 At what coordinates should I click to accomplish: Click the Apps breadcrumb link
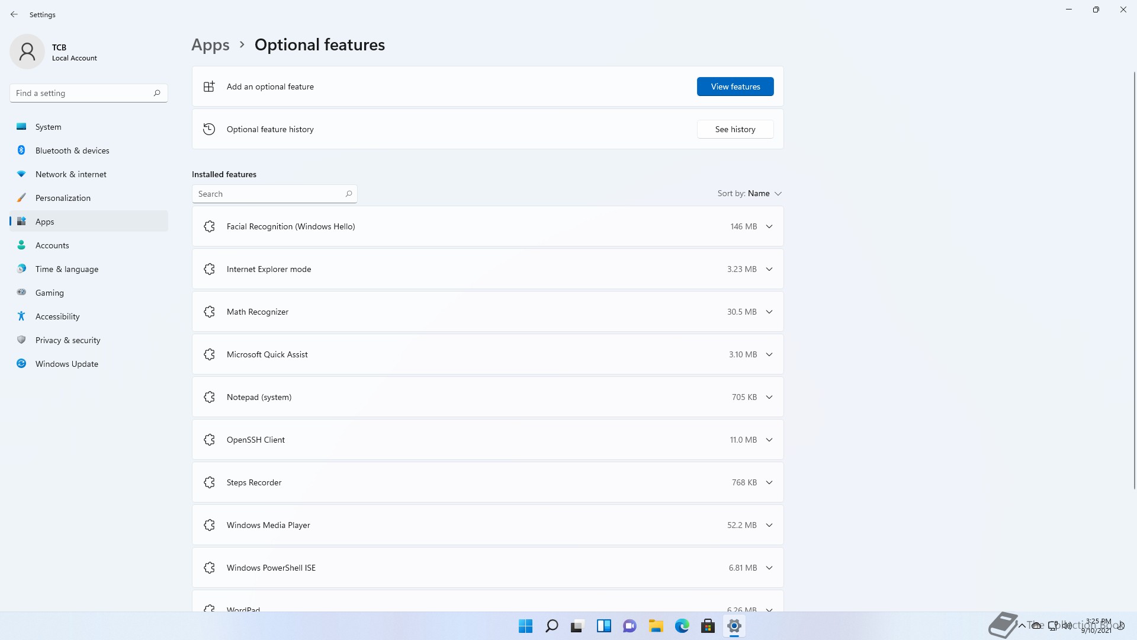(x=210, y=45)
